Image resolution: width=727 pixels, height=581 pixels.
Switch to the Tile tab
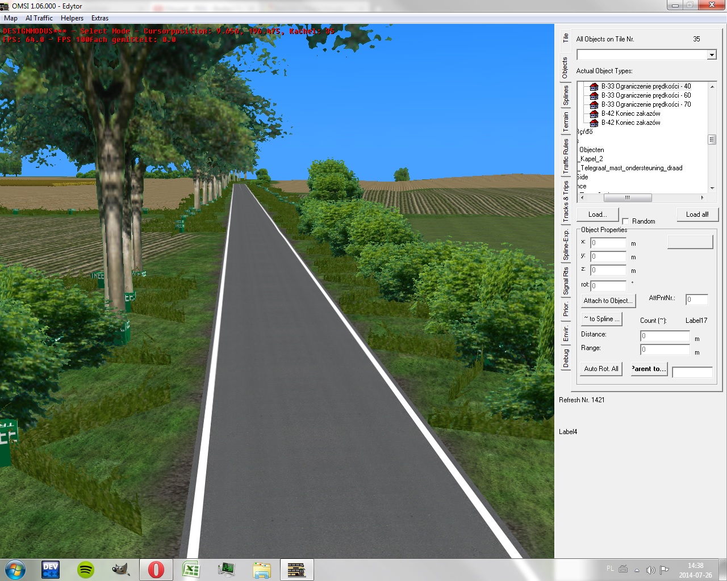coord(566,38)
